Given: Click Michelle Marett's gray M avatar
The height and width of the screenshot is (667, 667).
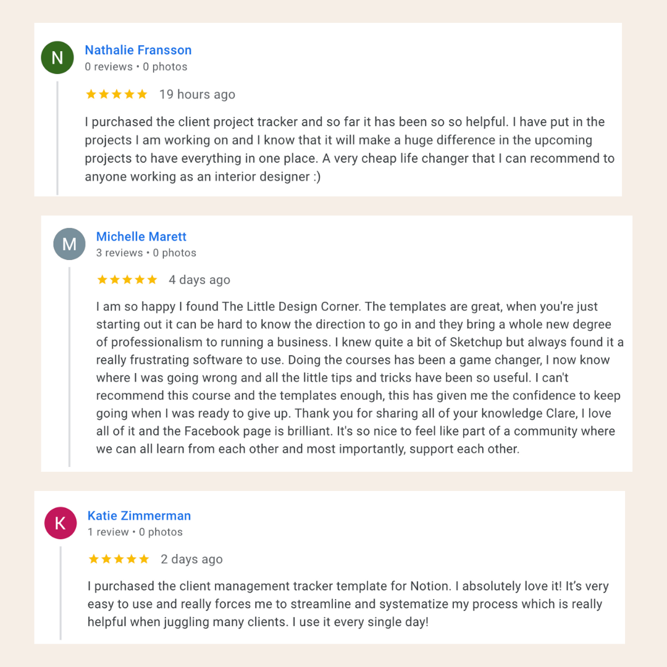Looking at the screenshot, I should click(x=69, y=244).
